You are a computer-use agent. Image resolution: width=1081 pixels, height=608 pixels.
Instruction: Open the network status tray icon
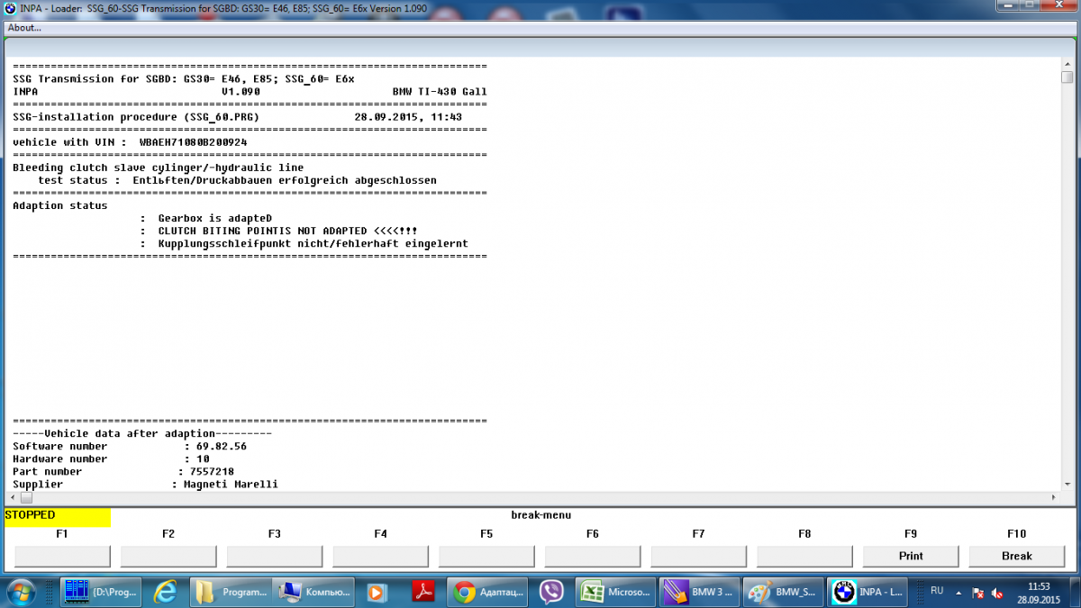pyautogui.click(x=978, y=594)
